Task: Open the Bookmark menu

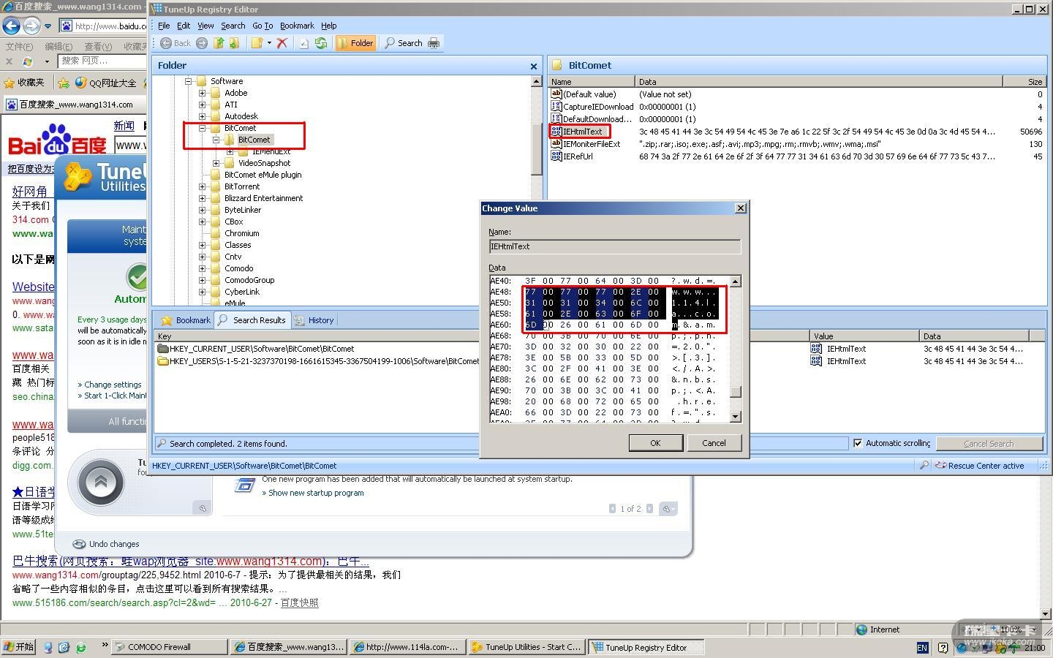Action: click(x=296, y=26)
